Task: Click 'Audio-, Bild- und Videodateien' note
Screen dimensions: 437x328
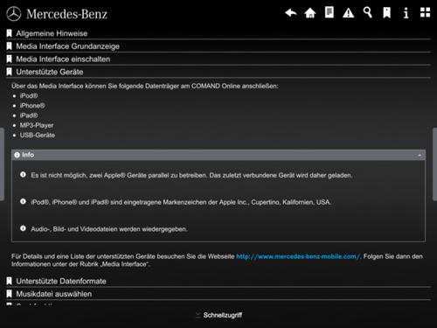Action: [x=109, y=229]
